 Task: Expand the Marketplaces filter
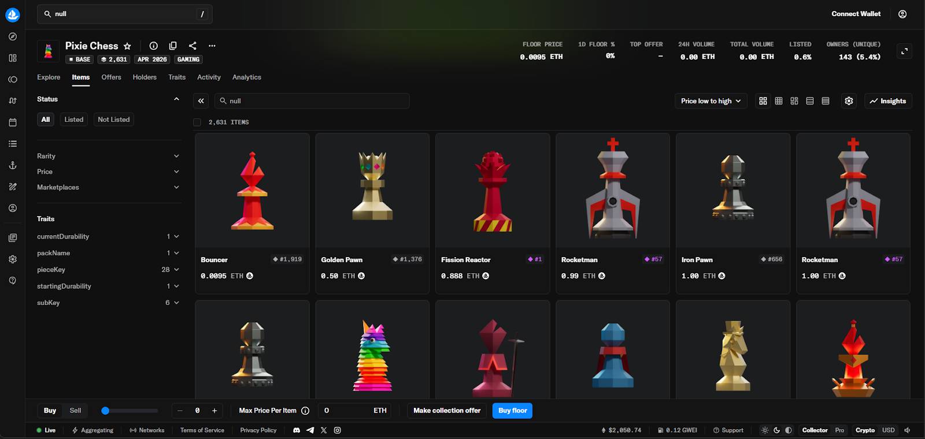(109, 187)
